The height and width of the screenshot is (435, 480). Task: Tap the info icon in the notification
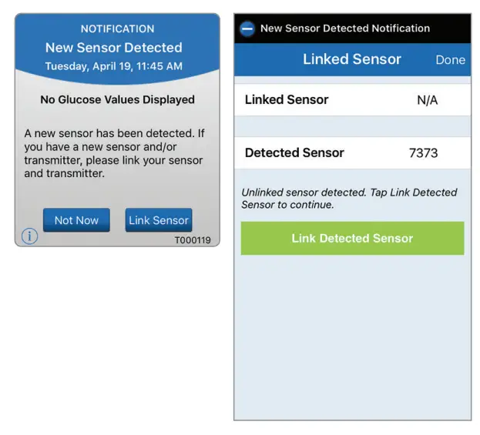[29, 236]
